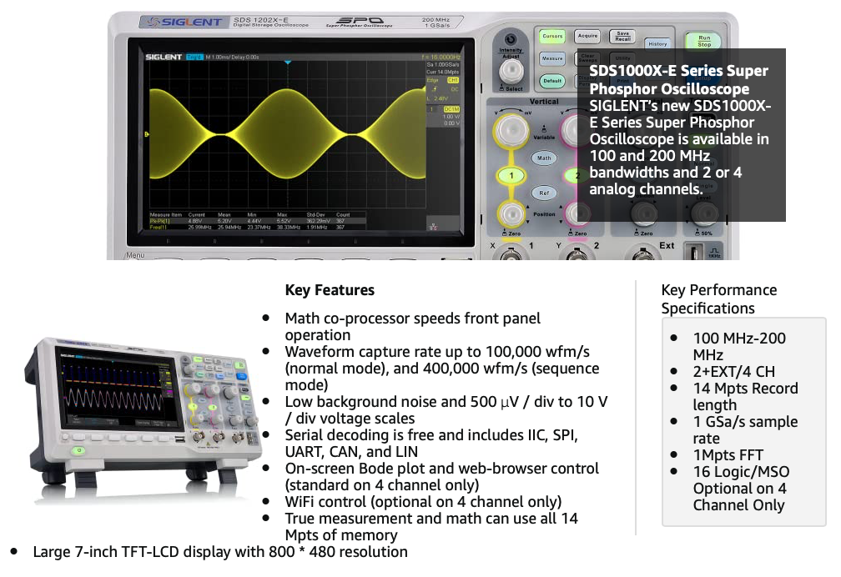Image resolution: width=841 pixels, height=577 pixels.
Task: Click the Math co-processor feature bullet
Action: point(412,327)
